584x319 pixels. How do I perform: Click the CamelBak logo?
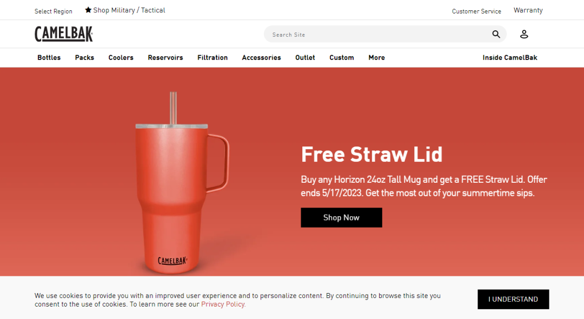64,34
